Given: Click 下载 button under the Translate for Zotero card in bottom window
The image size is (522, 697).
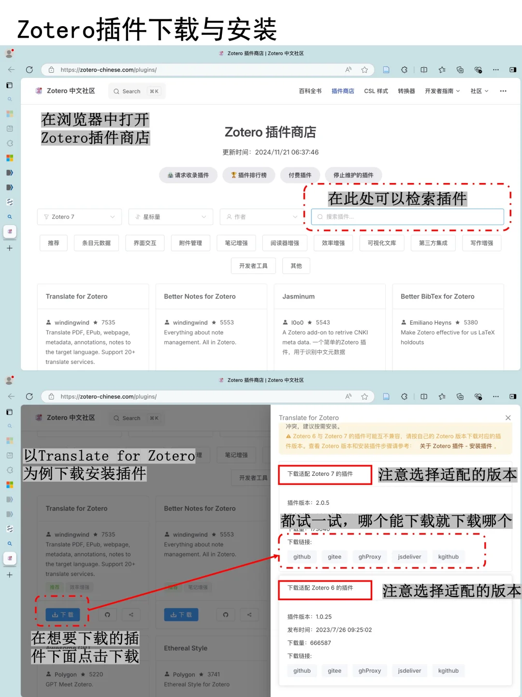Looking at the screenshot, I should pyautogui.click(x=62, y=615).
